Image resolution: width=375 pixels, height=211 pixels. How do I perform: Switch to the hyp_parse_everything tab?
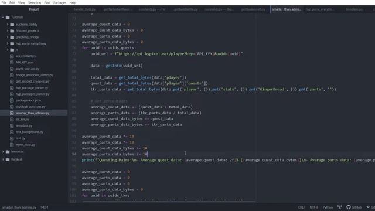(320, 9)
